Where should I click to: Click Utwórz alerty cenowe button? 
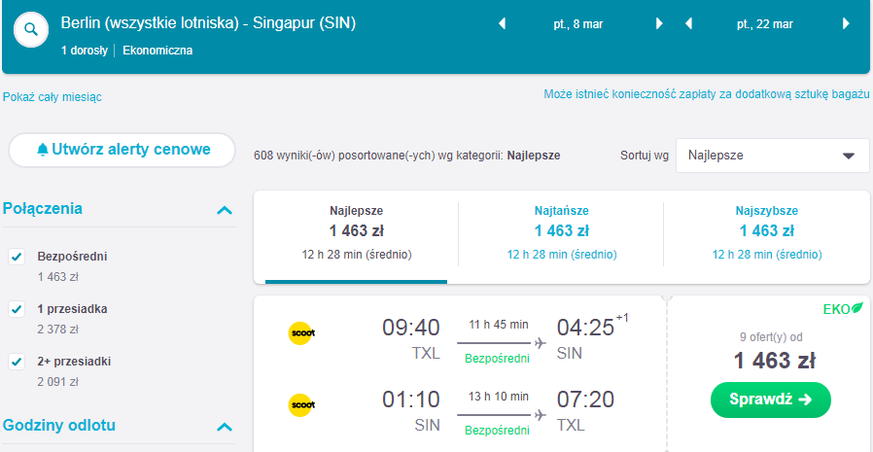click(x=122, y=150)
